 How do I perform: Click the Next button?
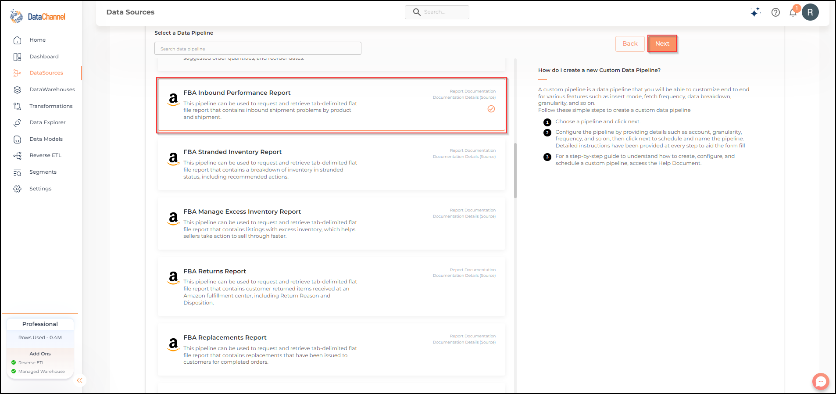click(x=662, y=43)
